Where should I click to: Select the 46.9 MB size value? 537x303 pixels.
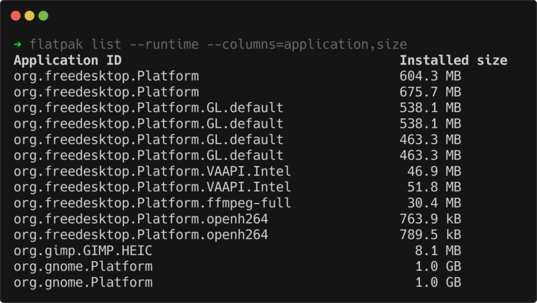coord(434,171)
